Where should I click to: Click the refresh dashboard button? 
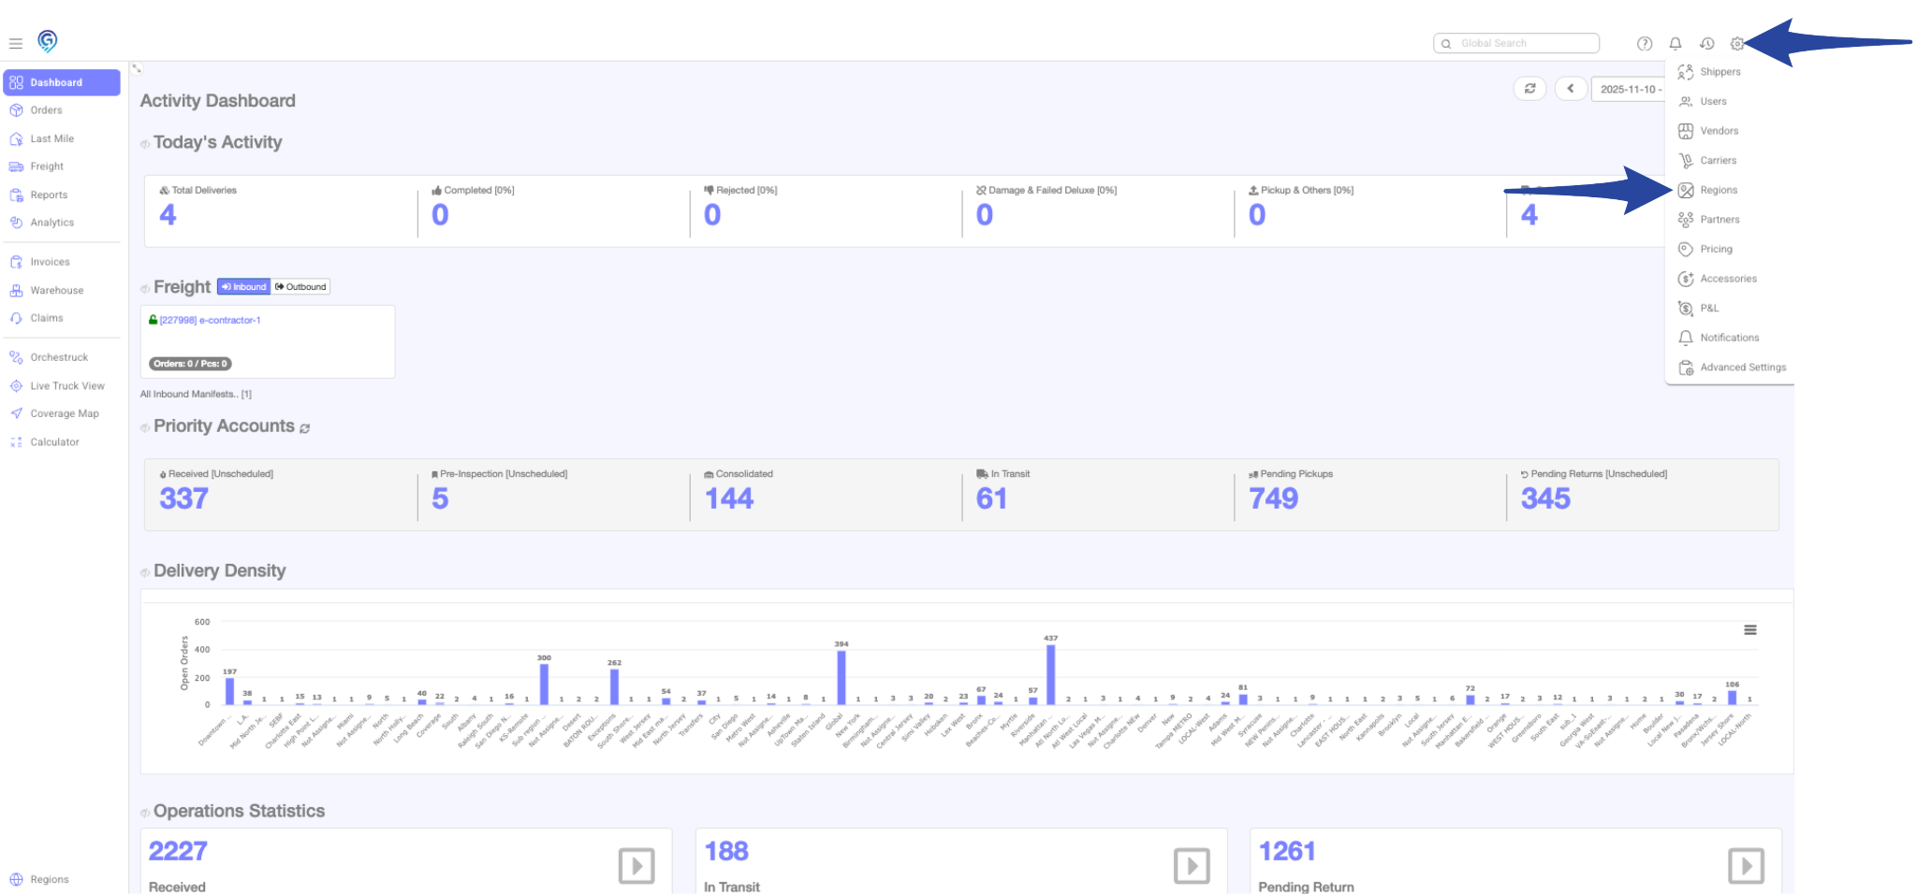[1529, 89]
